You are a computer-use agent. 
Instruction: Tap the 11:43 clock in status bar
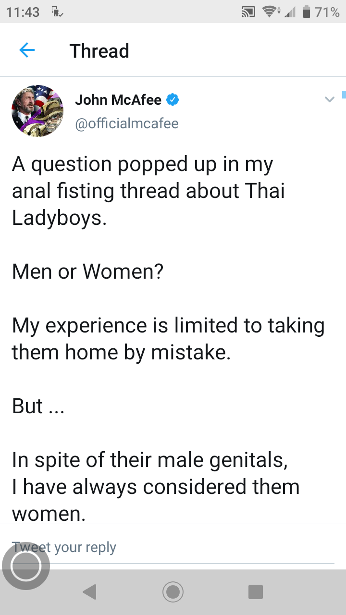point(23,12)
